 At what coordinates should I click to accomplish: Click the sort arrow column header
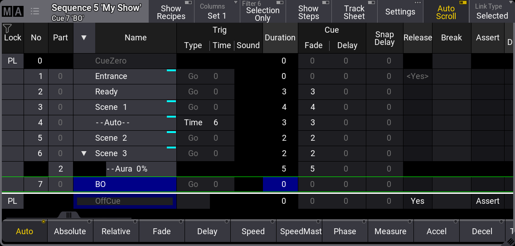tap(84, 38)
